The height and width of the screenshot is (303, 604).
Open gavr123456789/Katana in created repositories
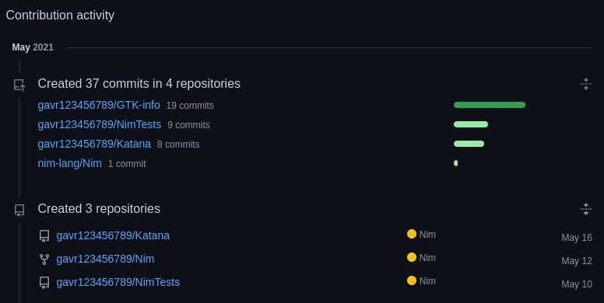(113, 235)
